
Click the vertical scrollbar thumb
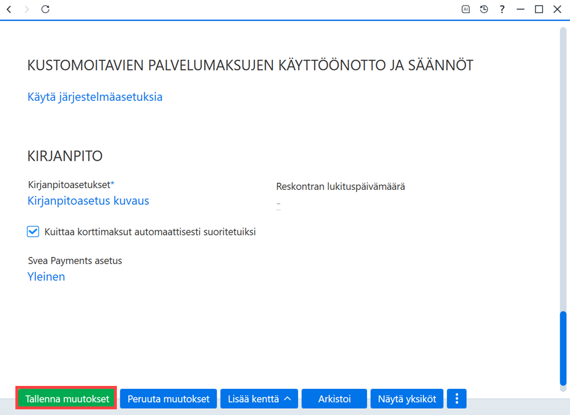pyautogui.click(x=563, y=348)
